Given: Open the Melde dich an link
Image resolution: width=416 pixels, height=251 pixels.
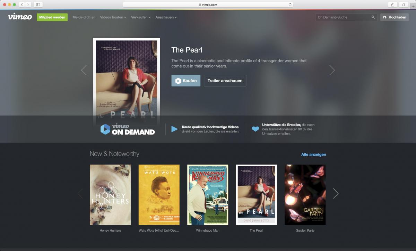Looking at the screenshot, I should click(x=84, y=17).
